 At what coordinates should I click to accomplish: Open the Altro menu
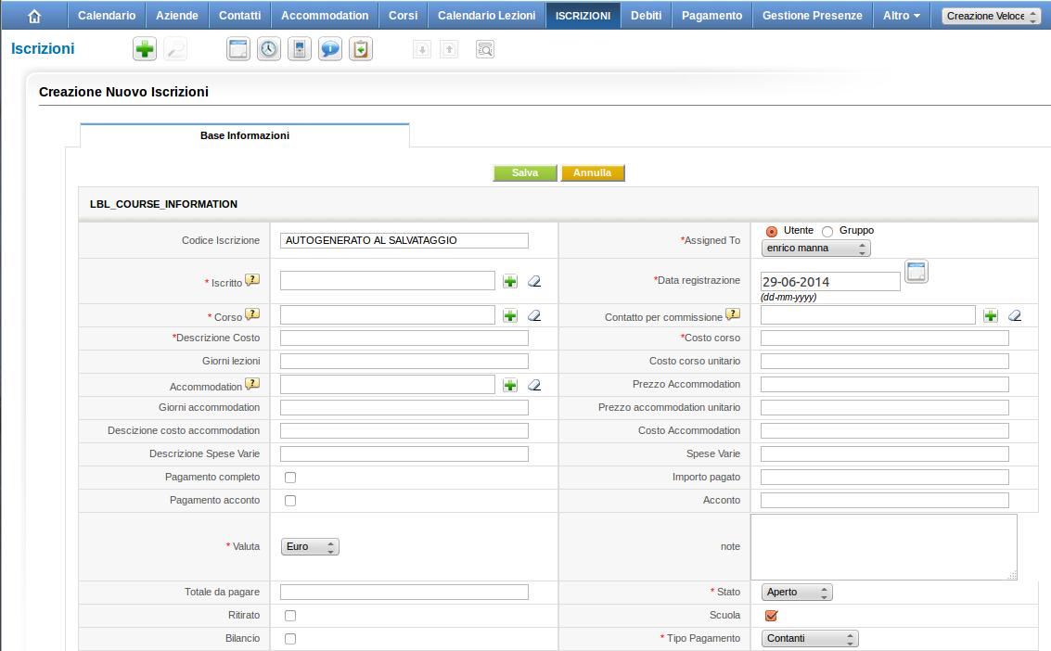(902, 16)
